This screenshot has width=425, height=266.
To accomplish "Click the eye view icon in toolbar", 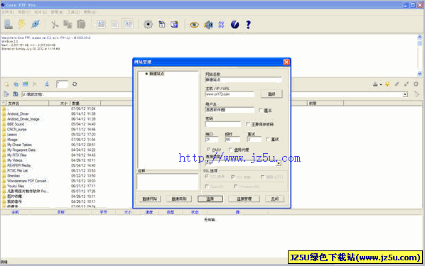I will tap(194, 25).
